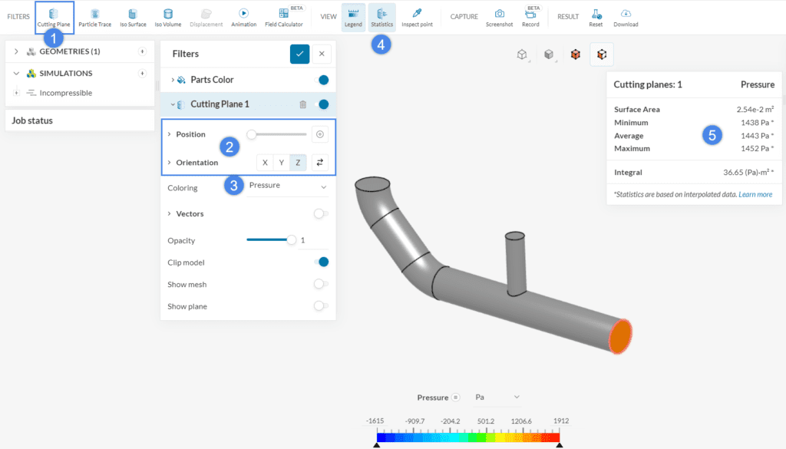
Task: Open the Particle Trace tool
Action: point(94,16)
